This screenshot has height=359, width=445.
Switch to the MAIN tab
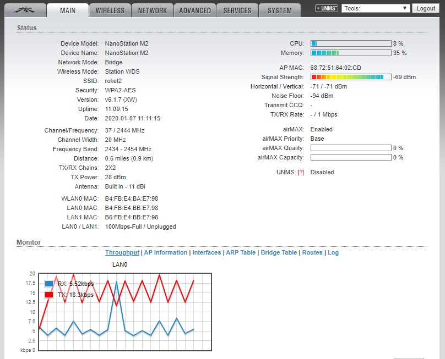tap(68, 10)
